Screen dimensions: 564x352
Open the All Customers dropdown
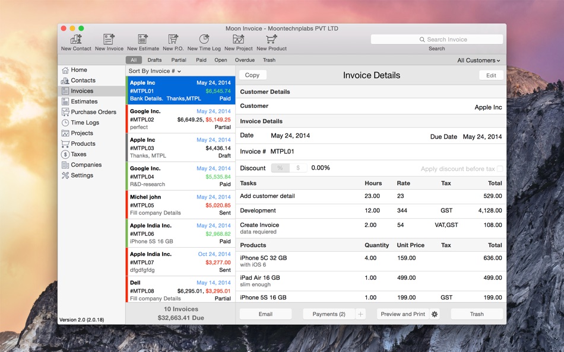click(478, 60)
